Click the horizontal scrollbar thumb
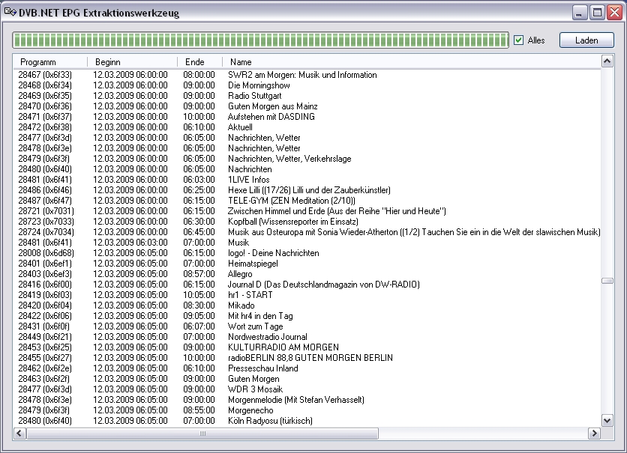Image resolution: width=627 pixels, height=453 pixels. tap(202, 433)
